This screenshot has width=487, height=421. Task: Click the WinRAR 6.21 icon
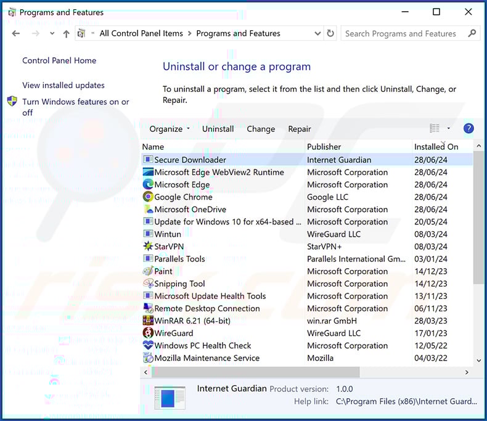[x=148, y=321]
